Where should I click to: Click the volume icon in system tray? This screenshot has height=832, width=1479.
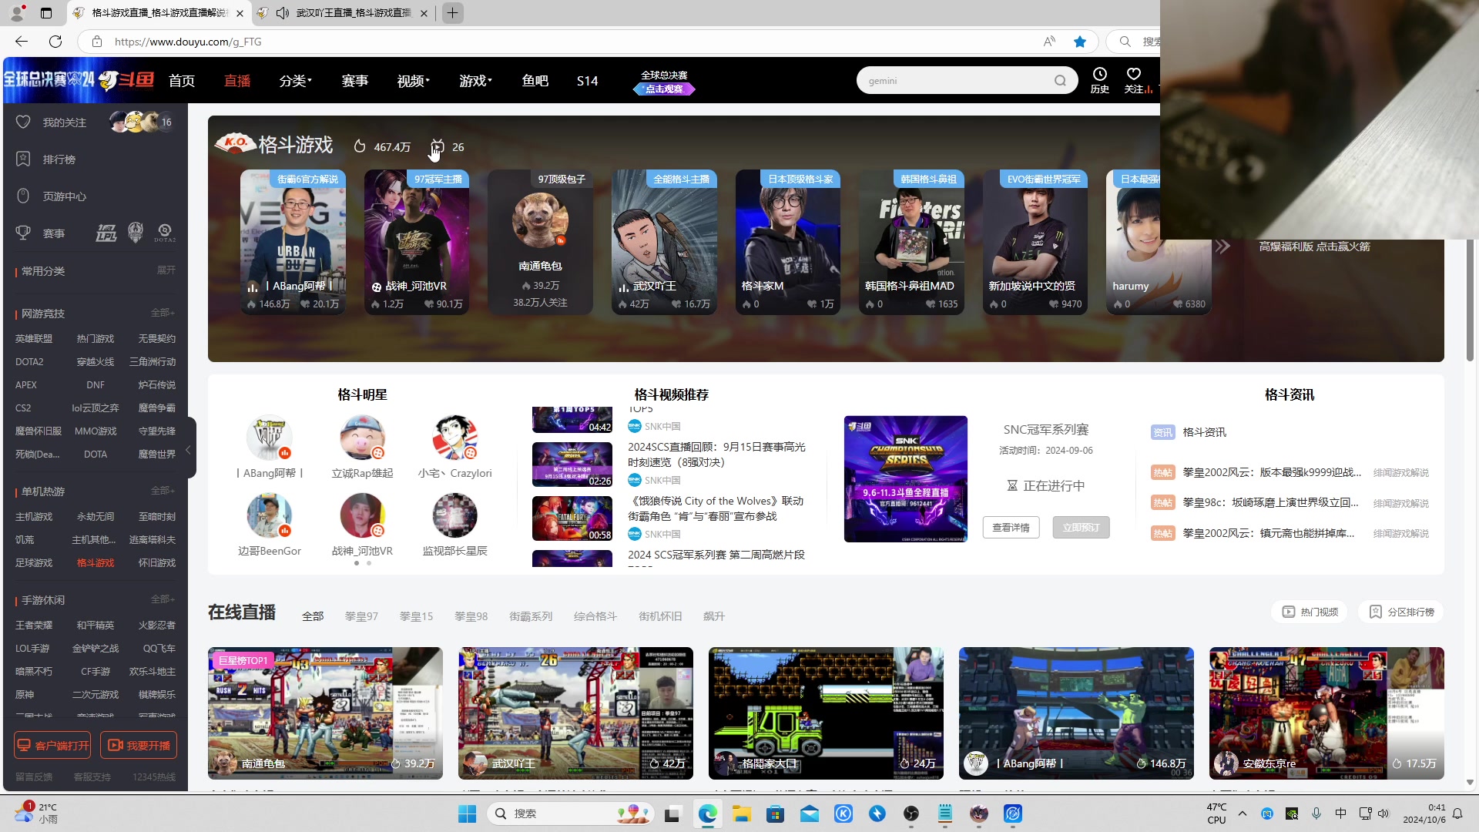[x=1383, y=814]
